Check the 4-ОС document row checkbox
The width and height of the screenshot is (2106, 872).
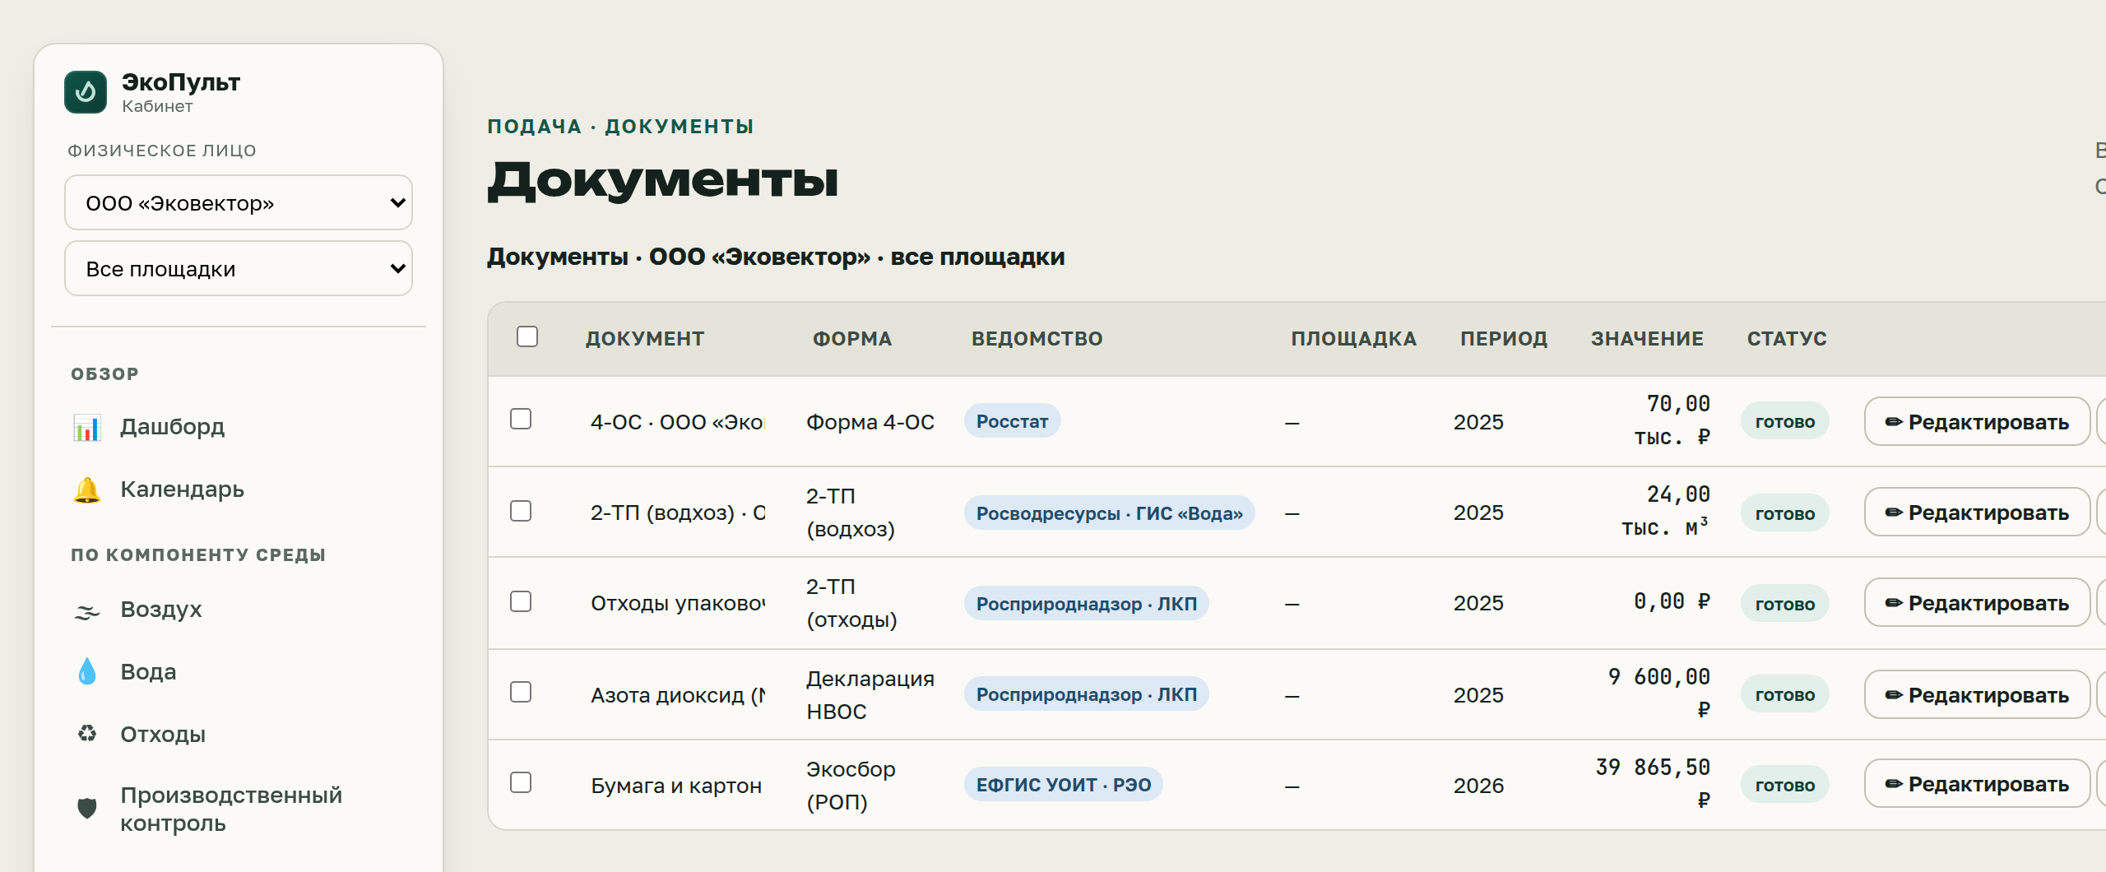click(521, 419)
